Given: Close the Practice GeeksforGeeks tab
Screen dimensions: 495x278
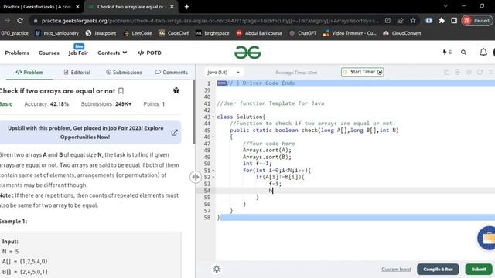Looking at the screenshot, I should 77,7.
